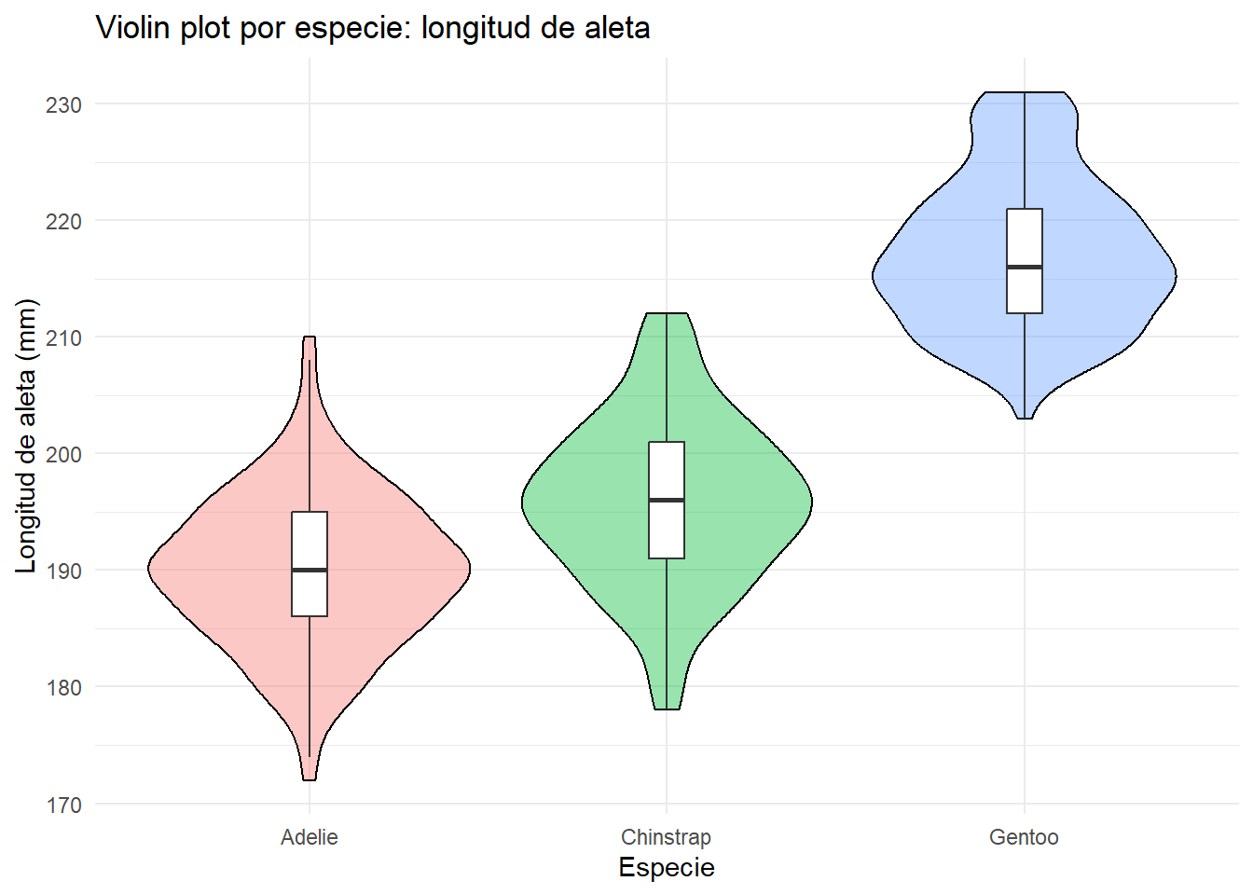Click the Gentoo boxplot median line
This screenshot has width=1253, height=895.
coord(1025,268)
